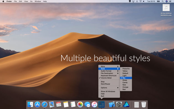Open Xcode from the dock
Image resolution: width=174 pixels, height=109 pixels.
coord(112,104)
